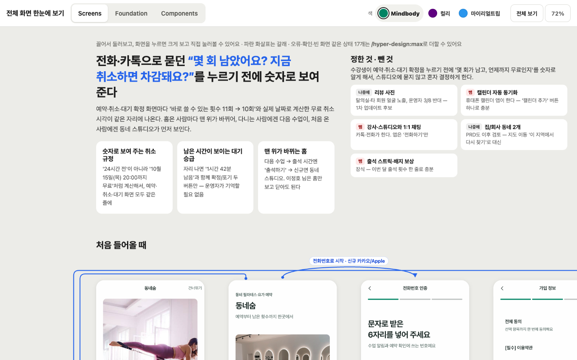Open the Components tab
This screenshot has width=577, height=360.
(x=179, y=13)
